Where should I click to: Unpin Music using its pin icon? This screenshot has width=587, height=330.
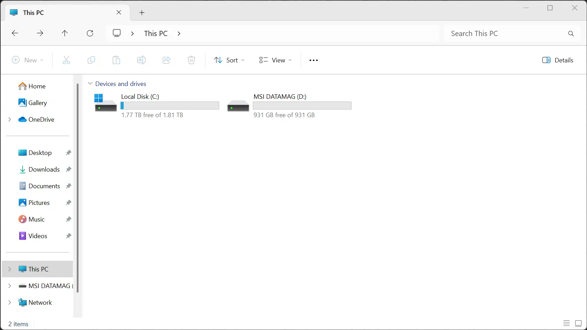coord(68,219)
